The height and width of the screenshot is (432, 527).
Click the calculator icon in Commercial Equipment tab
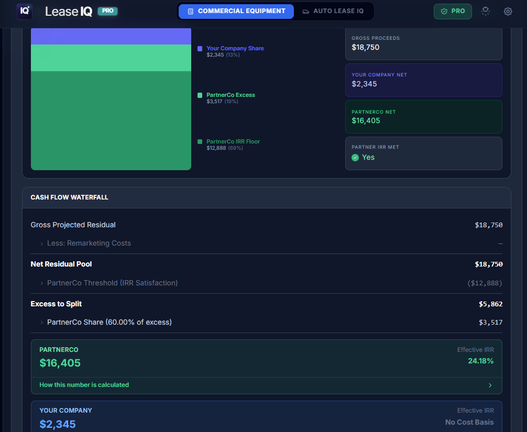(191, 12)
